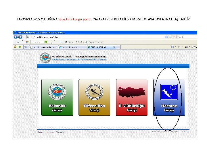Open the tab list dropdown arrow

point(28,47)
